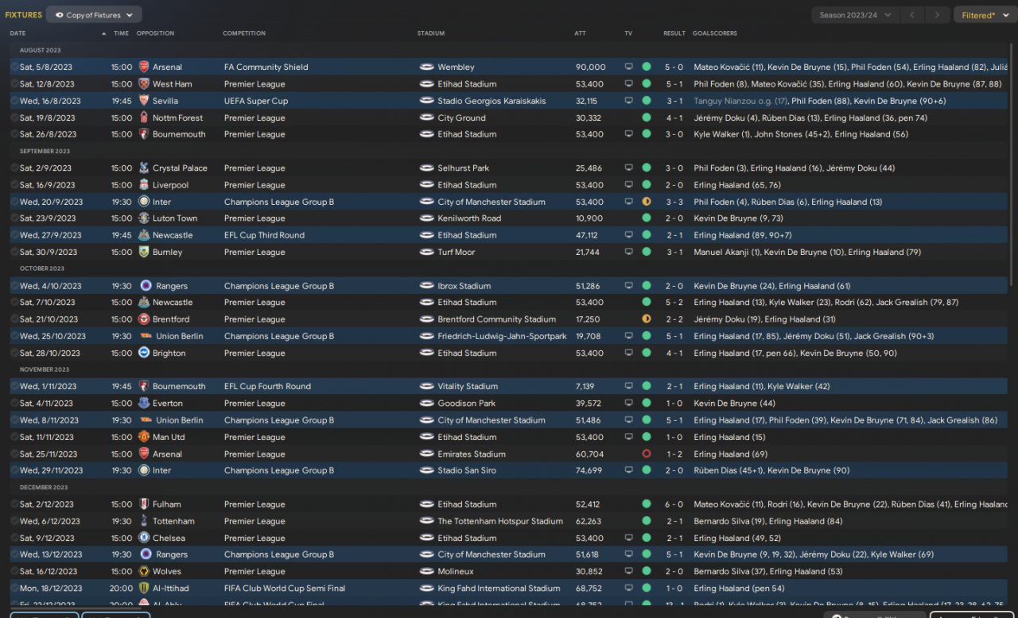Click the stadium icon beside Wembley
The height and width of the screenshot is (618, 1018).
pyautogui.click(x=426, y=67)
